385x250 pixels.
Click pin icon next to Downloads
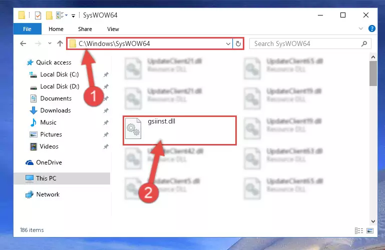pos(106,110)
